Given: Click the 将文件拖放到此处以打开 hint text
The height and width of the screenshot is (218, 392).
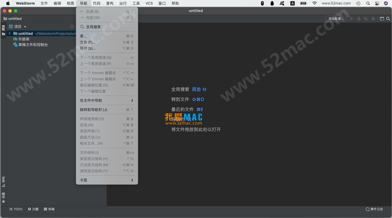Looking at the screenshot, I should [196, 130].
